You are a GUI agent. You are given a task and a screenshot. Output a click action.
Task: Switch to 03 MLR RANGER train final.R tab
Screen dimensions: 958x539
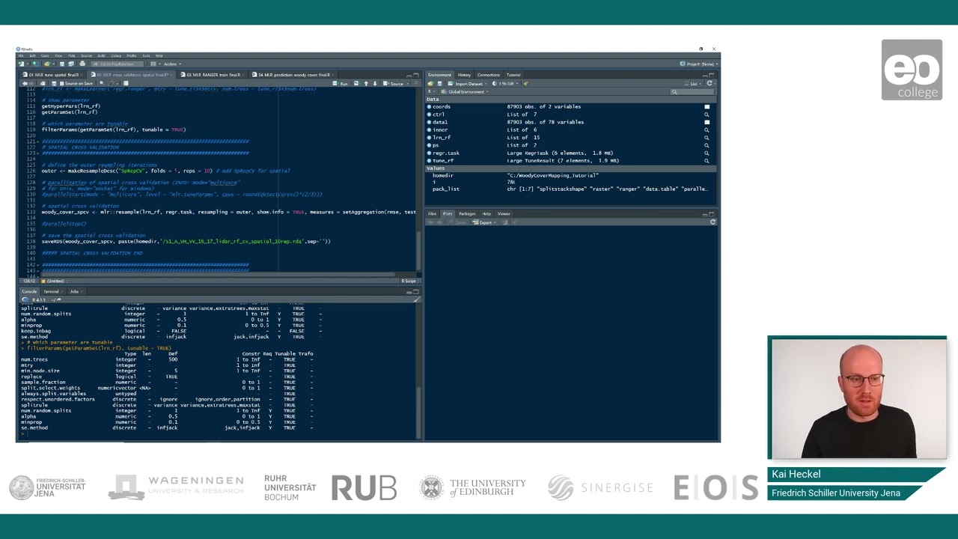point(213,75)
